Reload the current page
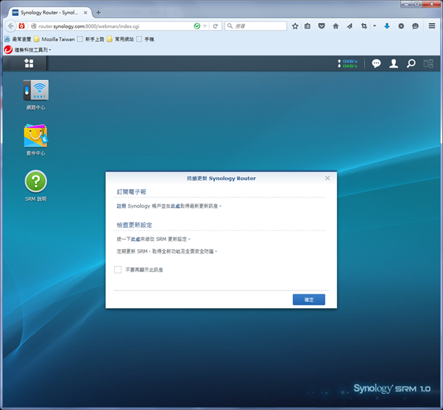443x410 pixels. (215, 26)
